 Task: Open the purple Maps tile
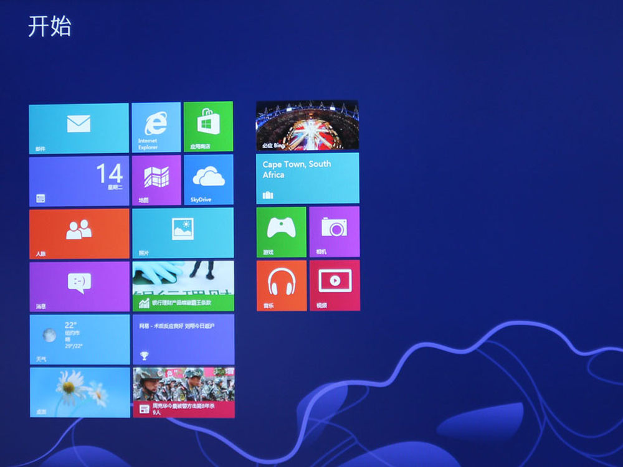156,180
